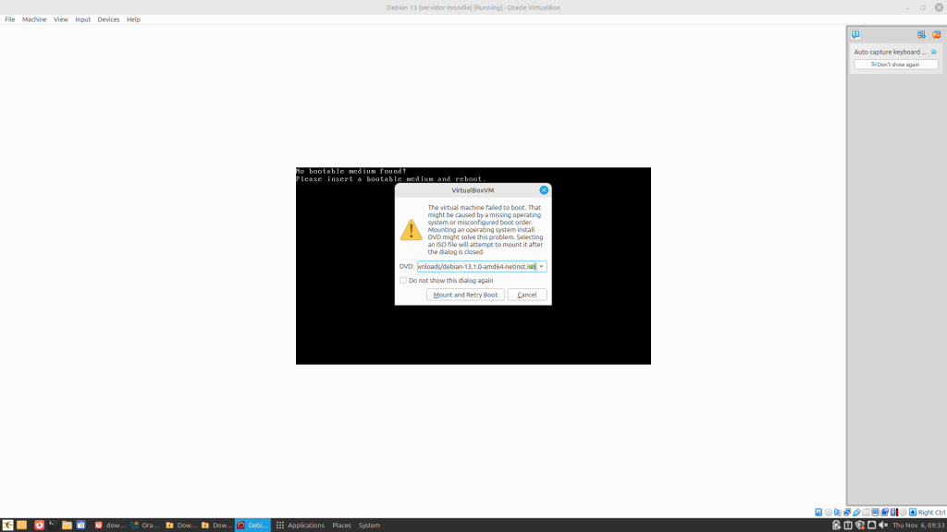Click the shared folders status icon
The height and width of the screenshot is (532, 947).
tap(867, 512)
